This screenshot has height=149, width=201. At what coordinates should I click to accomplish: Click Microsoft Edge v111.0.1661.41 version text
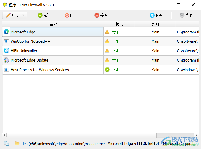click(134, 144)
